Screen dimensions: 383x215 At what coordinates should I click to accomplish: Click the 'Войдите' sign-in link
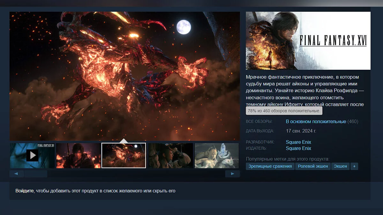click(x=25, y=191)
